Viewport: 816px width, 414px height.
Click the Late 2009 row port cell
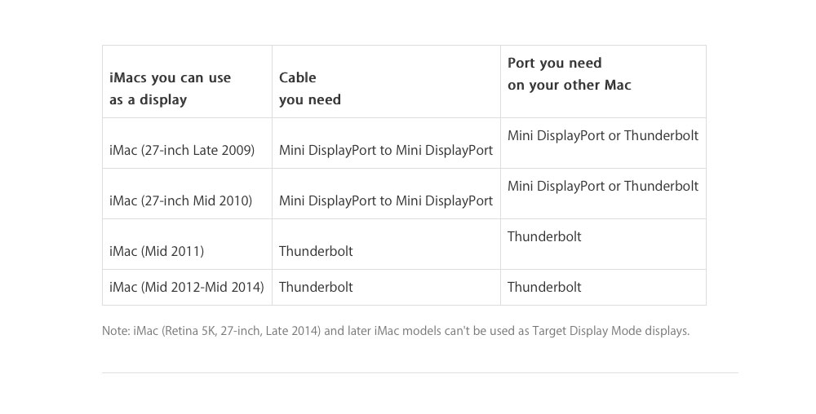pos(603,143)
